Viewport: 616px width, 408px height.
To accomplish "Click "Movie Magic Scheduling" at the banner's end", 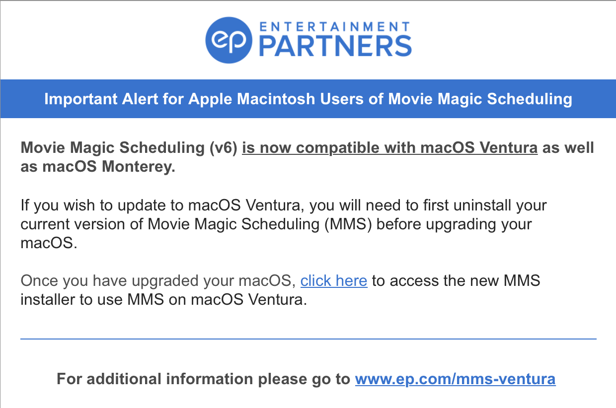I will click(480, 99).
